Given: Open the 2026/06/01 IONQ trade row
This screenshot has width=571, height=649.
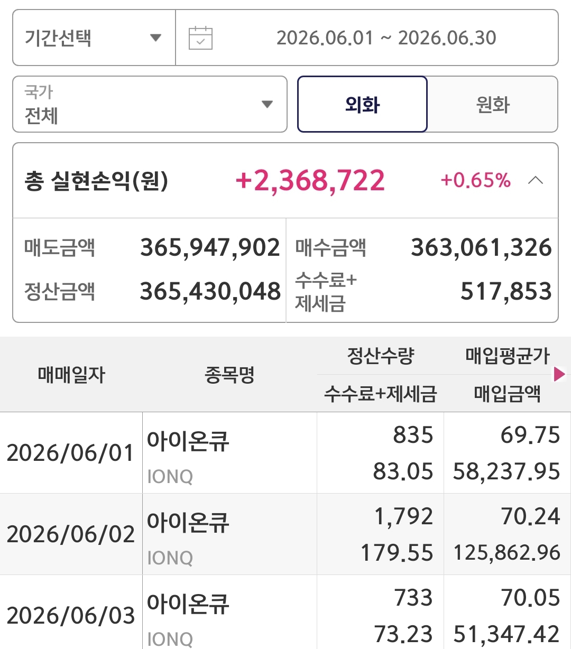Looking at the screenshot, I should tap(285, 453).
